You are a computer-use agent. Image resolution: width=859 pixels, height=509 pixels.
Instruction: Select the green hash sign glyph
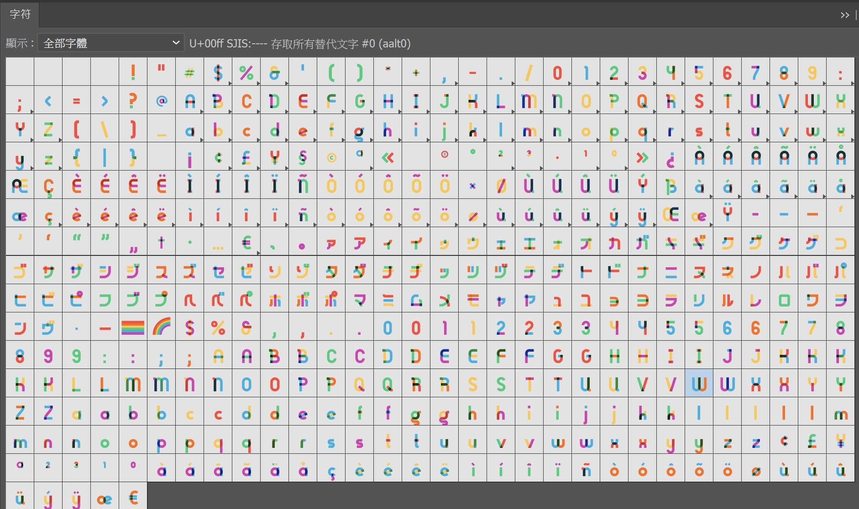(x=190, y=72)
